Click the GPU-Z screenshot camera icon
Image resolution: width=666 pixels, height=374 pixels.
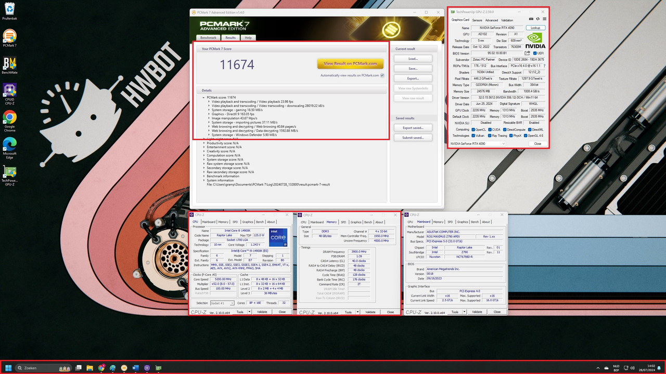(531, 20)
